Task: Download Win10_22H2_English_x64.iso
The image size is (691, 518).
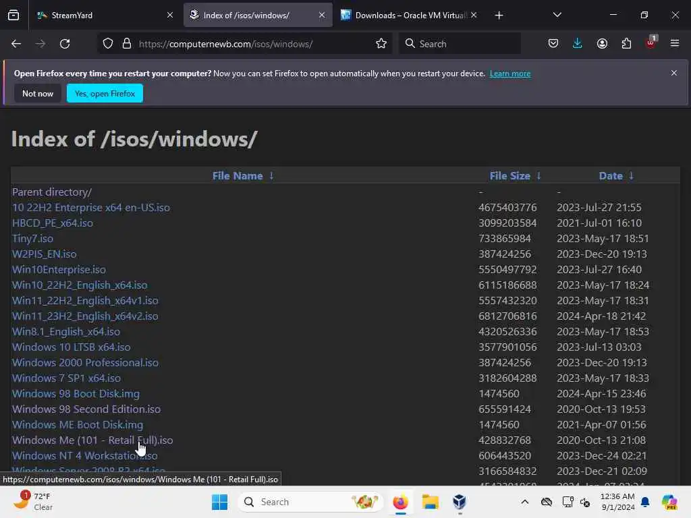Action: pyautogui.click(x=80, y=285)
